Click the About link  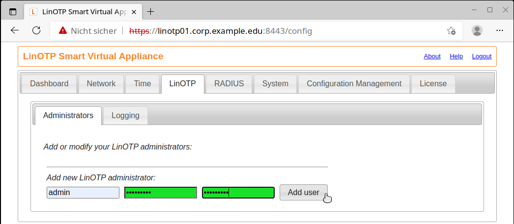tap(432, 56)
